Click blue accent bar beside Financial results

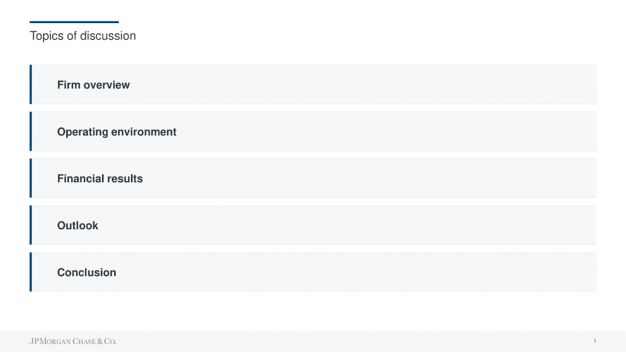pyautogui.click(x=31, y=178)
